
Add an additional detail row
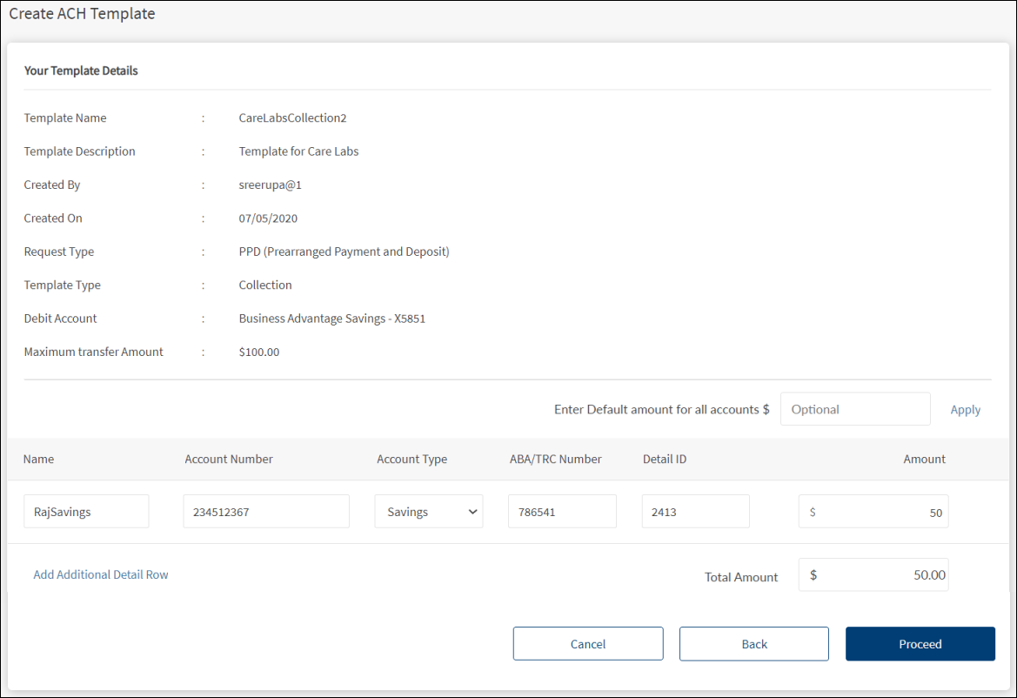pyautogui.click(x=101, y=574)
